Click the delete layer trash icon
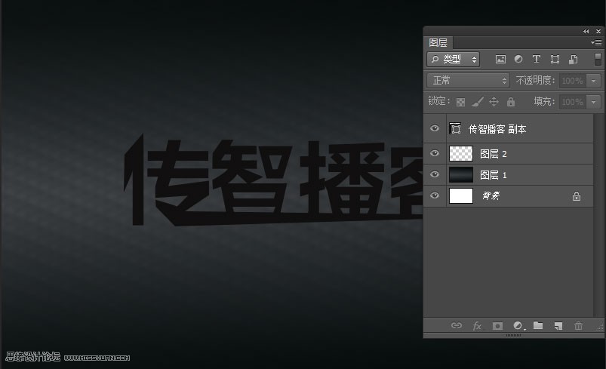The width and height of the screenshot is (606, 369). click(x=579, y=326)
